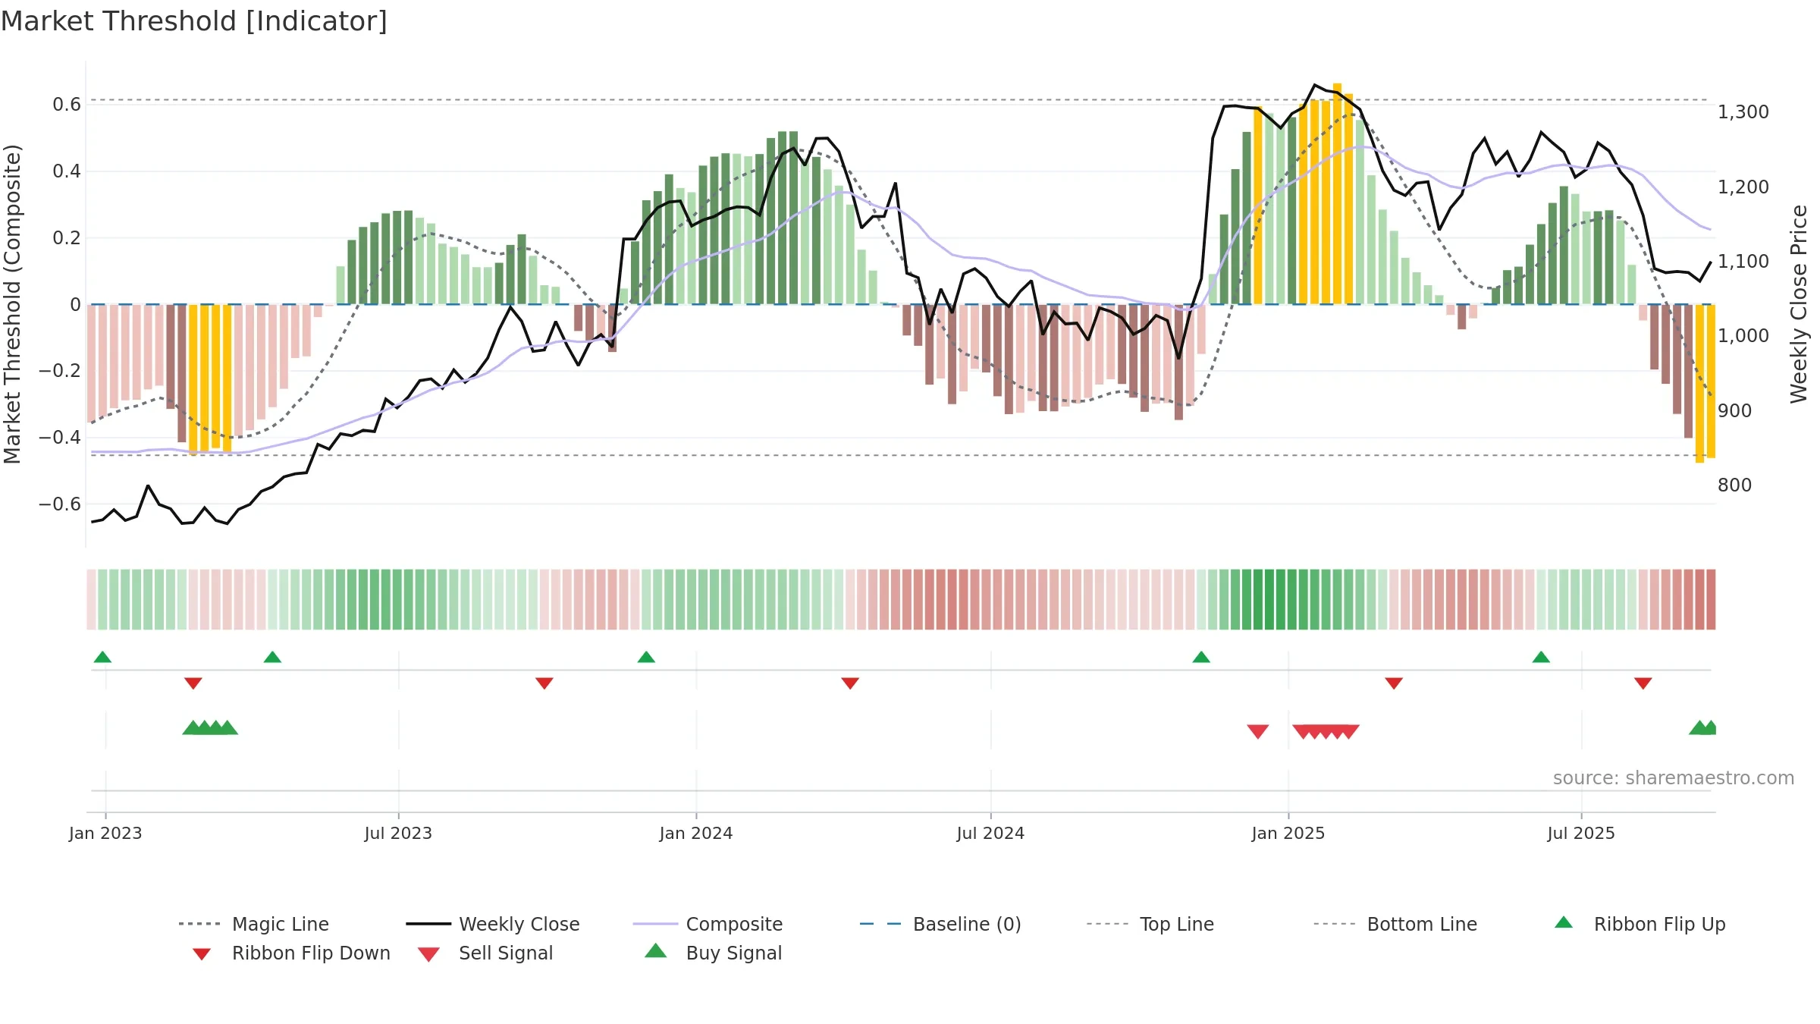Toggle the Top Line legend entry
The width and height of the screenshot is (1820, 1024).
click(x=1150, y=924)
